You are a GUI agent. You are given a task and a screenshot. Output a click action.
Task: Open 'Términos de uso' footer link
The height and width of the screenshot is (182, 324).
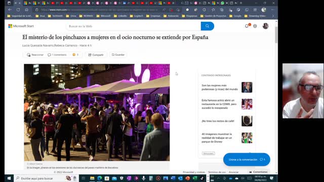217,172
